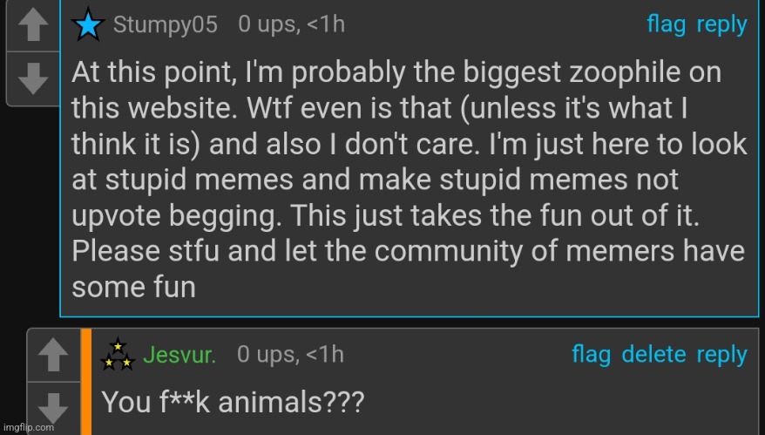The image size is (765, 435).
Task: Delete Jesvur's comment
Action: (x=653, y=355)
